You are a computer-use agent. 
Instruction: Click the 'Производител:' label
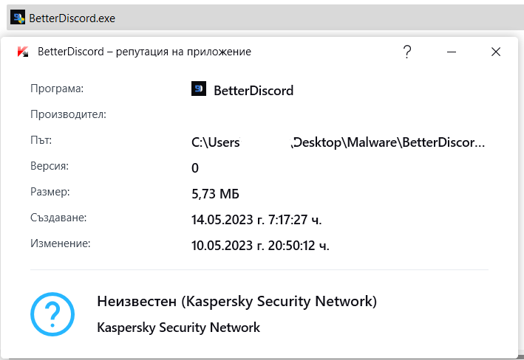pyautogui.click(x=68, y=114)
